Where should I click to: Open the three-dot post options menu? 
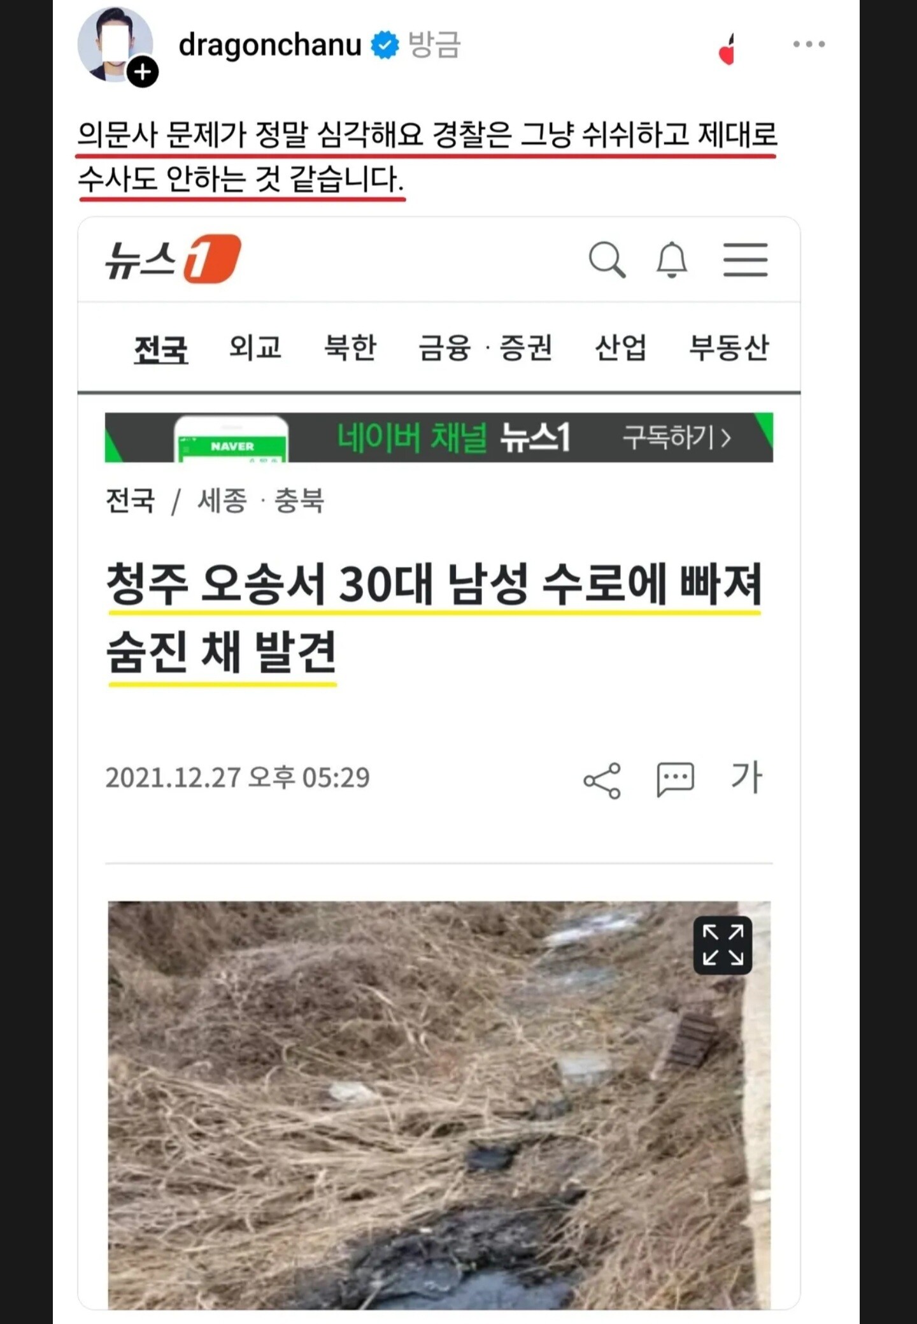pos(809,44)
